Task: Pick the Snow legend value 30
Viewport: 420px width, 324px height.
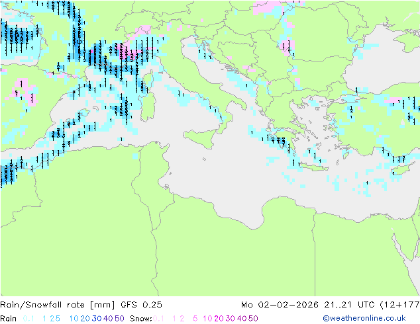Action: pos(231,319)
